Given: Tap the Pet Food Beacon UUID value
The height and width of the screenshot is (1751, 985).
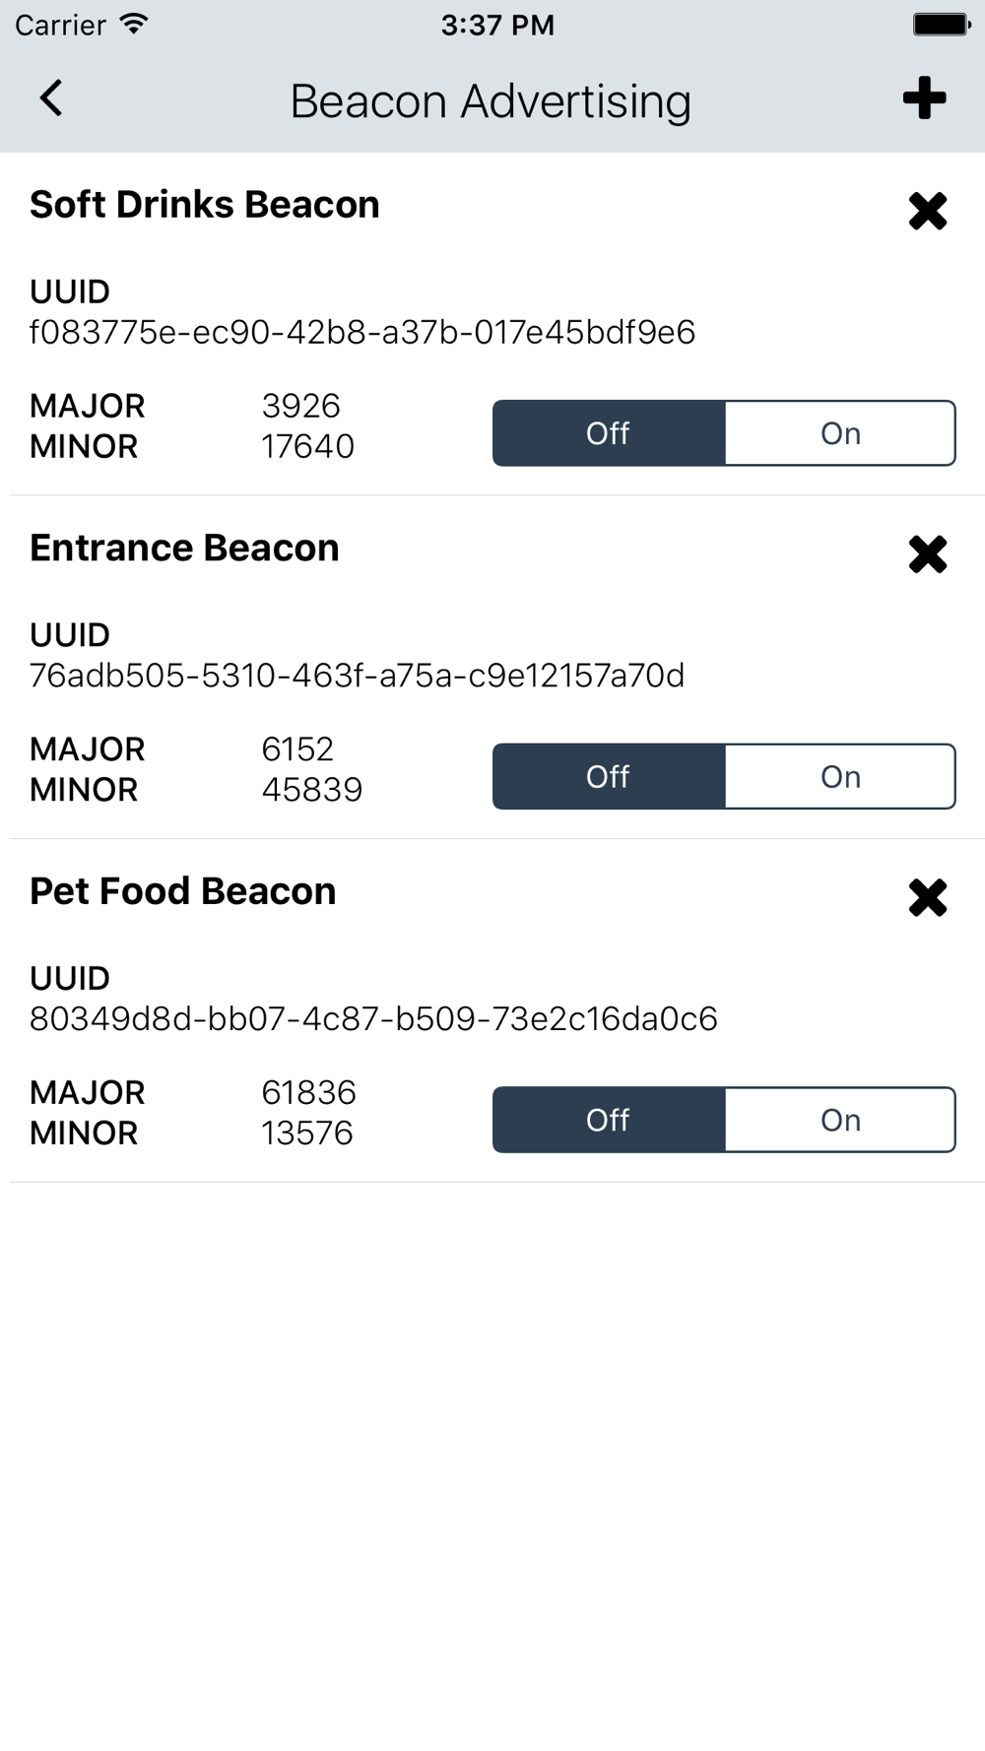Looking at the screenshot, I should pyautogui.click(x=373, y=1018).
